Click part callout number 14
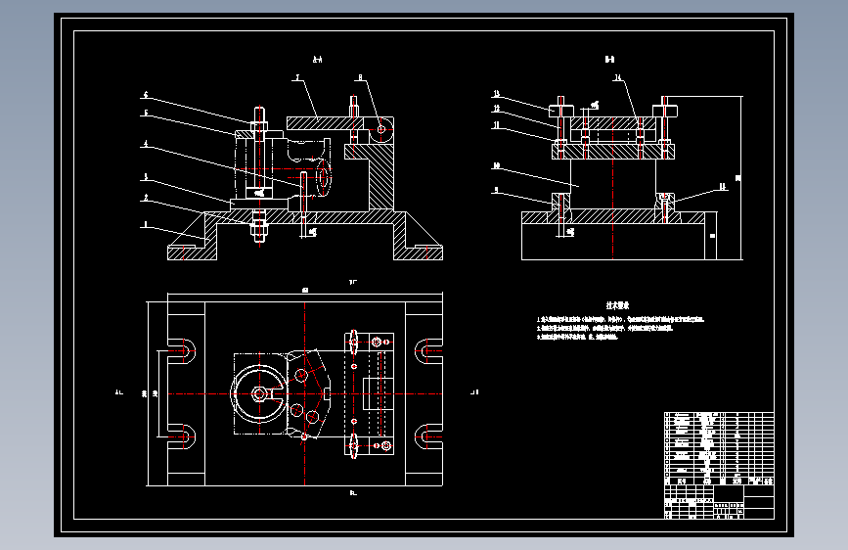Image resolution: width=848 pixels, height=550 pixels. point(617,78)
